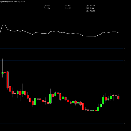131x131 pixels.
Task: Click the price axis label 6
Action: pos(124,48)
